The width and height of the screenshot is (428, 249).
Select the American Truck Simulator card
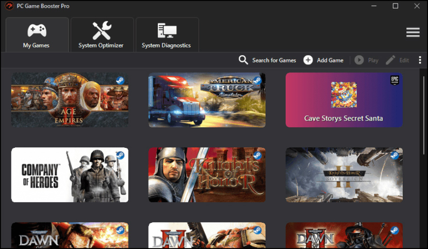point(207,99)
